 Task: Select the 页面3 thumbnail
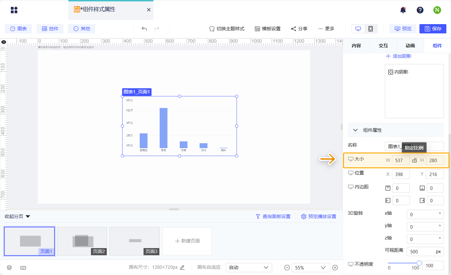pyautogui.click(x=135, y=241)
